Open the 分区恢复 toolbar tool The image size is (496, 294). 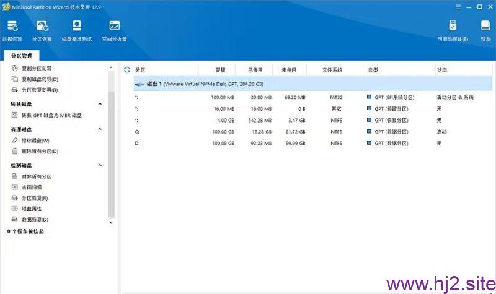(42, 30)
